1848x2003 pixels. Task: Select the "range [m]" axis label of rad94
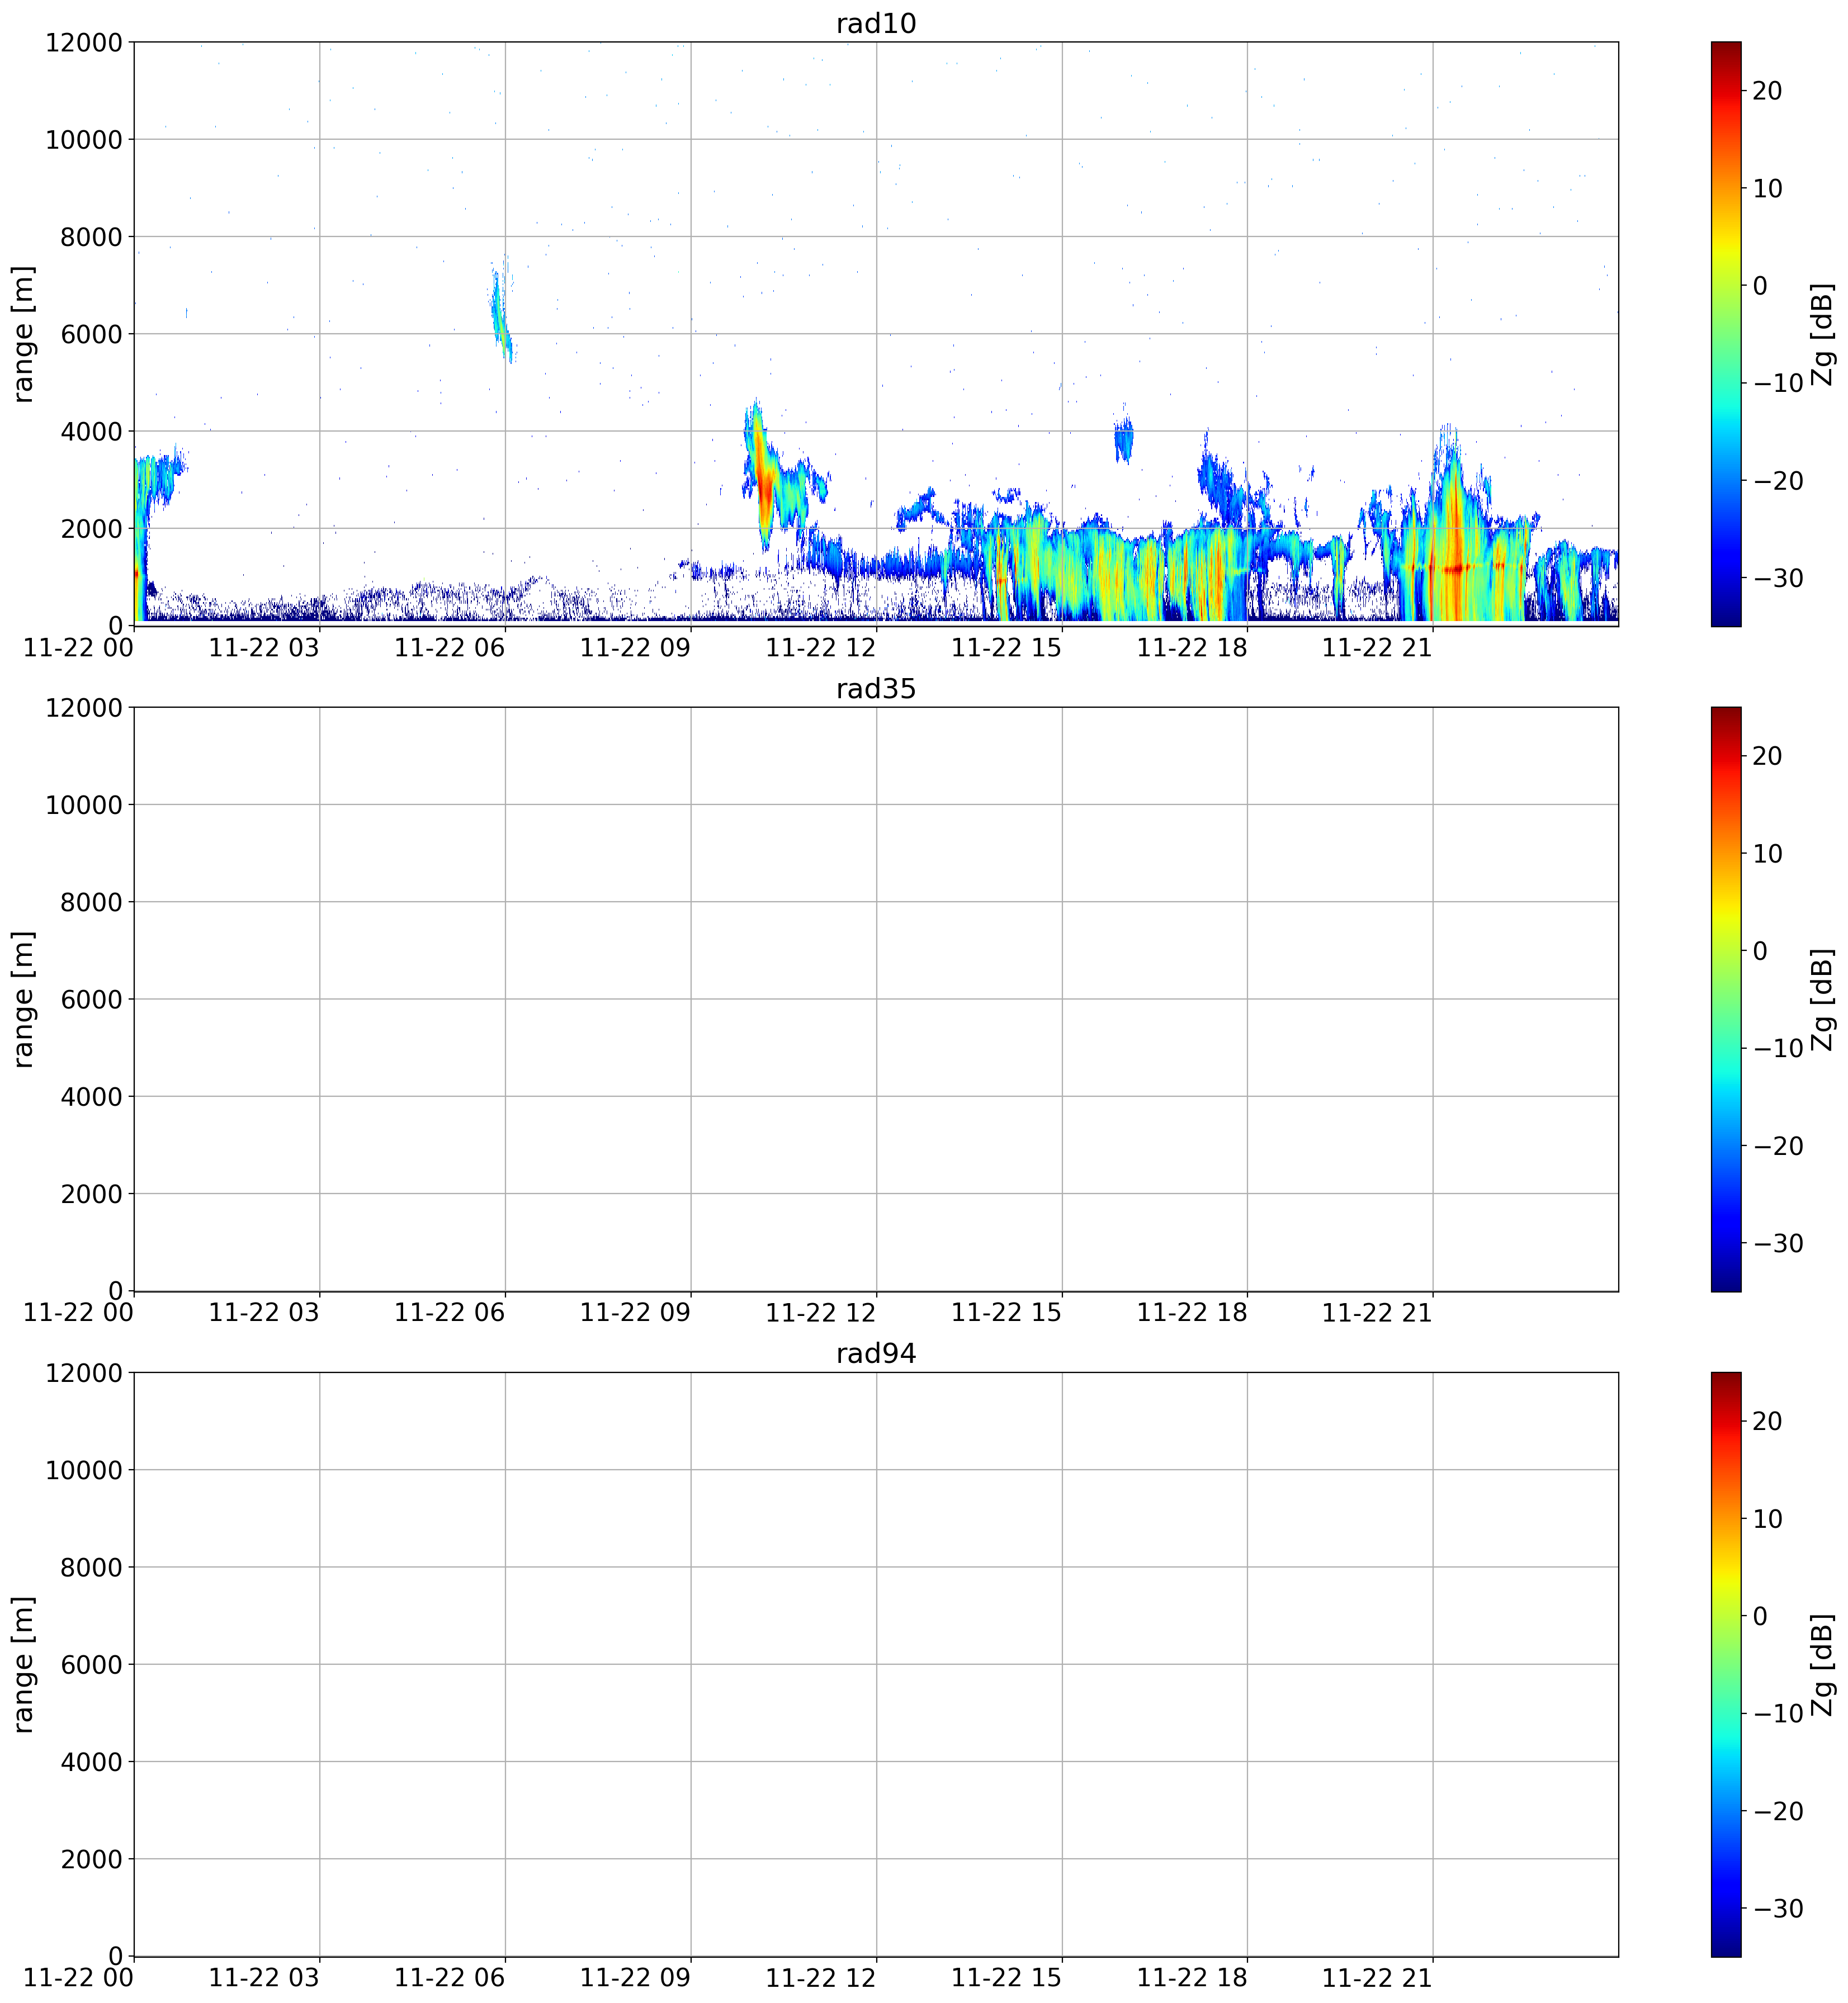23,1664
